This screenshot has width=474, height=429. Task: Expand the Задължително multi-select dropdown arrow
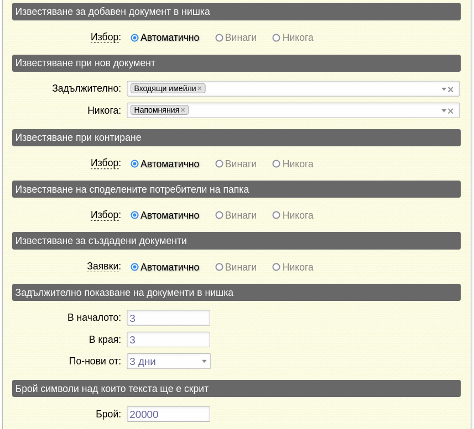[444, 89]
